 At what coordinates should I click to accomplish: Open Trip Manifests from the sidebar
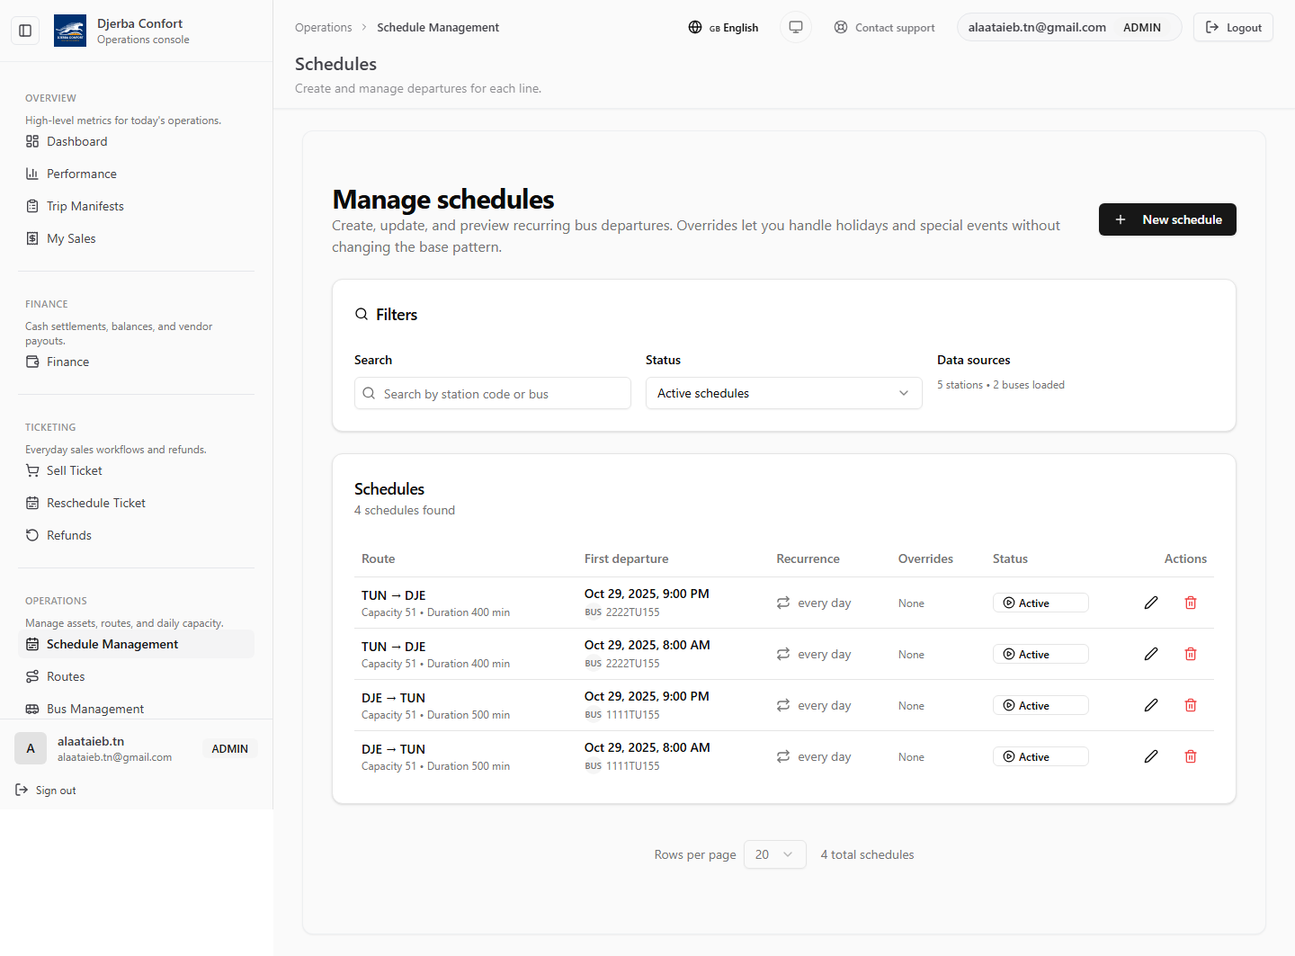(x=85, y=206)
